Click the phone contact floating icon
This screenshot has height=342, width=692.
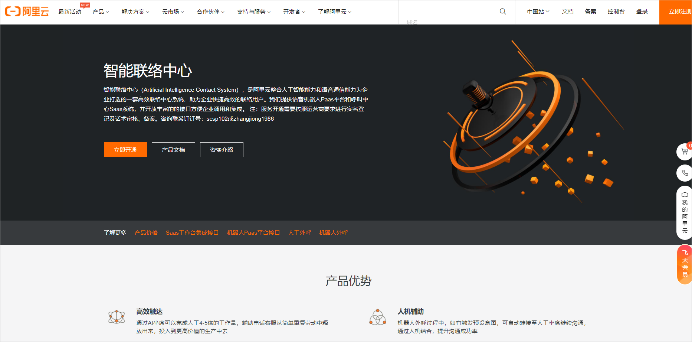tap(684, 173)
